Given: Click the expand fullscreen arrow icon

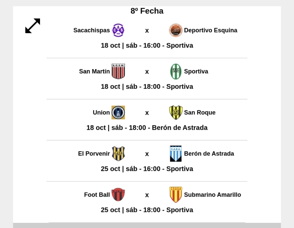Looking at the screenshot, I should pyautogui.click(x=33, y=26).
